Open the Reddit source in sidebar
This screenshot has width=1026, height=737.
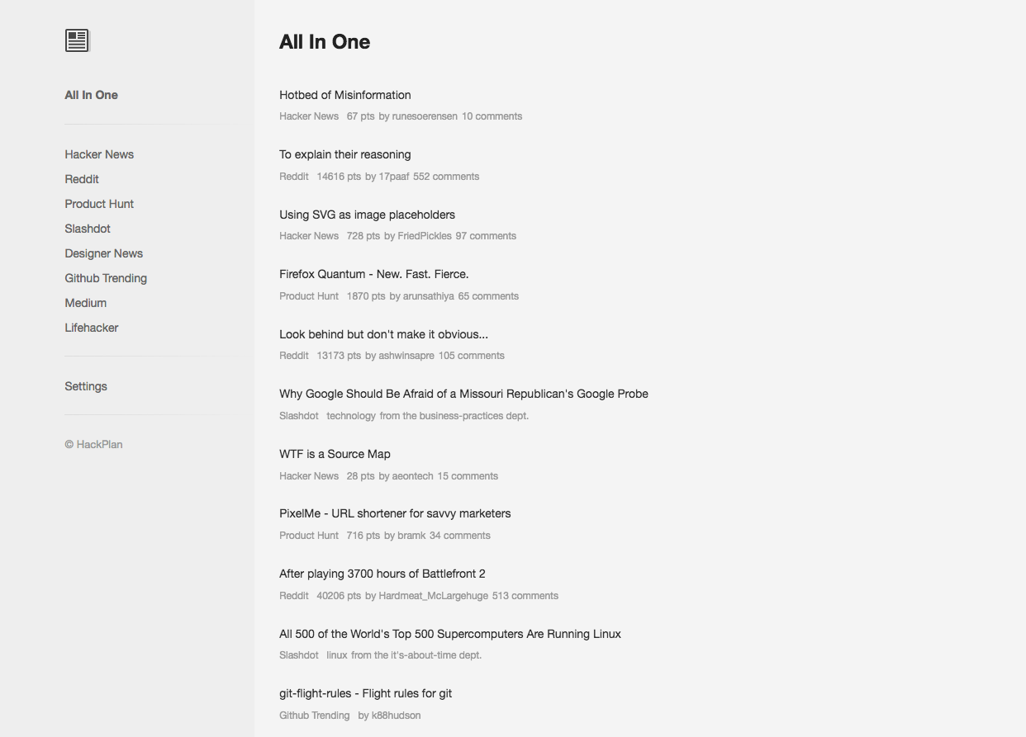click(x=82, y=179)
